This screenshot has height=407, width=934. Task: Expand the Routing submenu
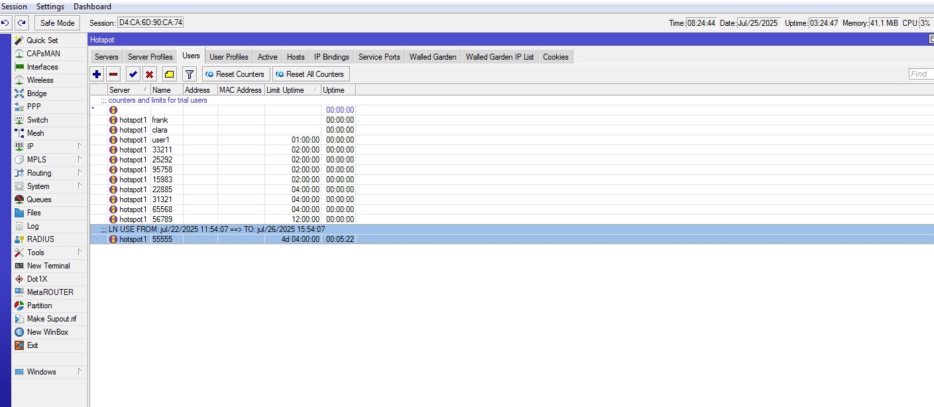click(50, 173)
